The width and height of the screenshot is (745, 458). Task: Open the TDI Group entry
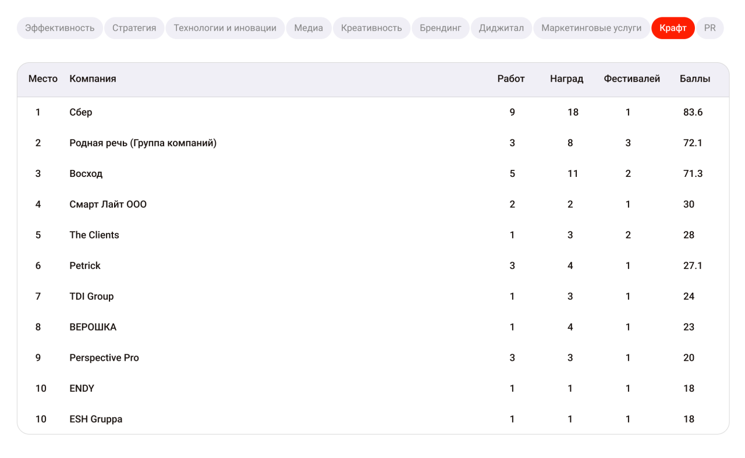point(91,296)
